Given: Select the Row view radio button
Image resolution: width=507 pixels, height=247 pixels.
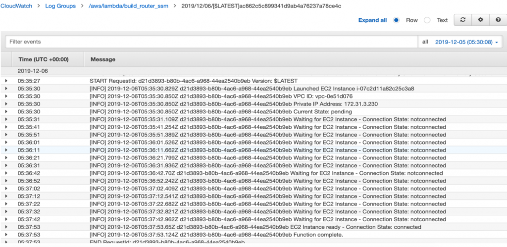Looking at the screenshot, I should 396,20.
